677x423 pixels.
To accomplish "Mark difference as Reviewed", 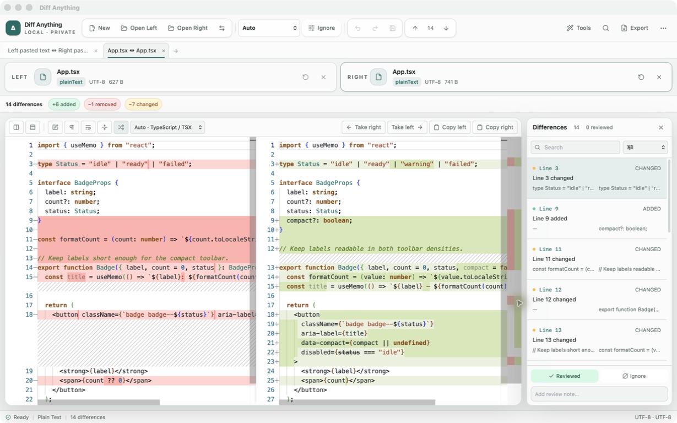I will 564,376.
